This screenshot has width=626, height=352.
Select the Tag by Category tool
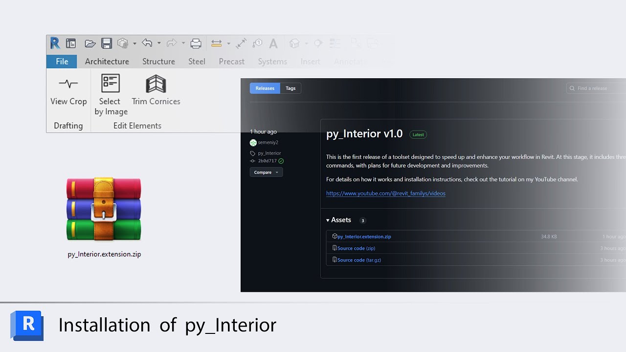(x=257, y=44)
